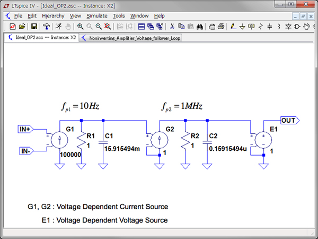The height and width of the screenshot is (239, 318).
Task: Zoom in with the magnifier plus icon
Action: click(x=80, y=26)
